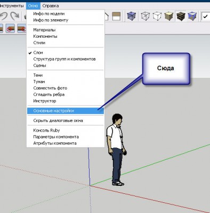Choose Shaded With Textures style
This screenshot has height=213, width=210.
[x=181, y=16]
